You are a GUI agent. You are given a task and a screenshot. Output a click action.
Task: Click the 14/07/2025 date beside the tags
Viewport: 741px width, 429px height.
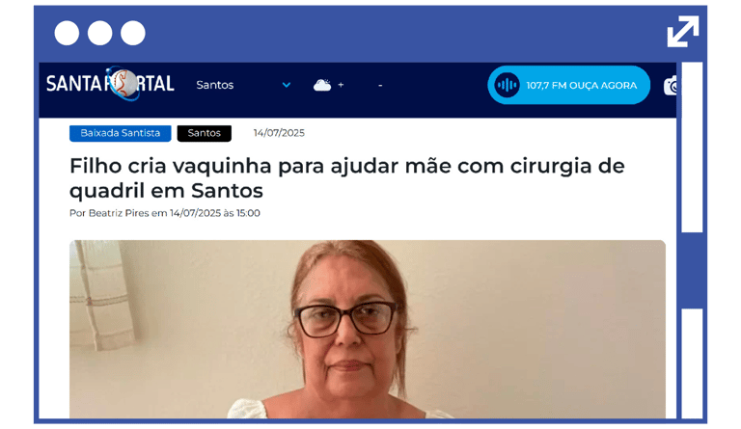pyautogui.click(x=279, y=133)
